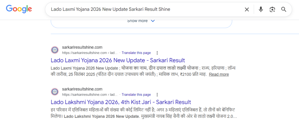Click the magnifying glass search button
299x124 pixels.
tap(284, 9)
